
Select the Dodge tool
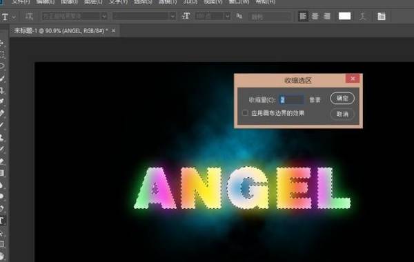point(2,196)
